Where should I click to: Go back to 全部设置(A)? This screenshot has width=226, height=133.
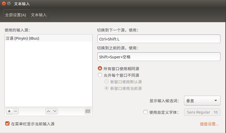coord(16,15)
